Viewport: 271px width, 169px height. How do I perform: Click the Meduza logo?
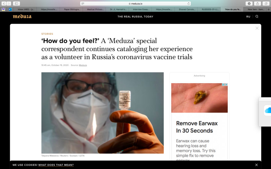pos(22,17)
